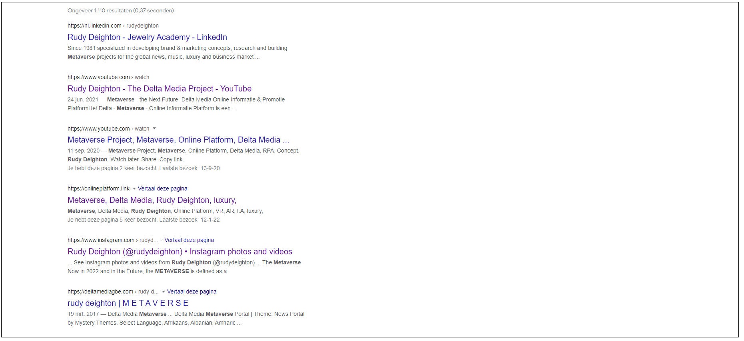Click snippet 'See Instagram photos and videos from'
The image size is (744, 341).
point(184,267)
